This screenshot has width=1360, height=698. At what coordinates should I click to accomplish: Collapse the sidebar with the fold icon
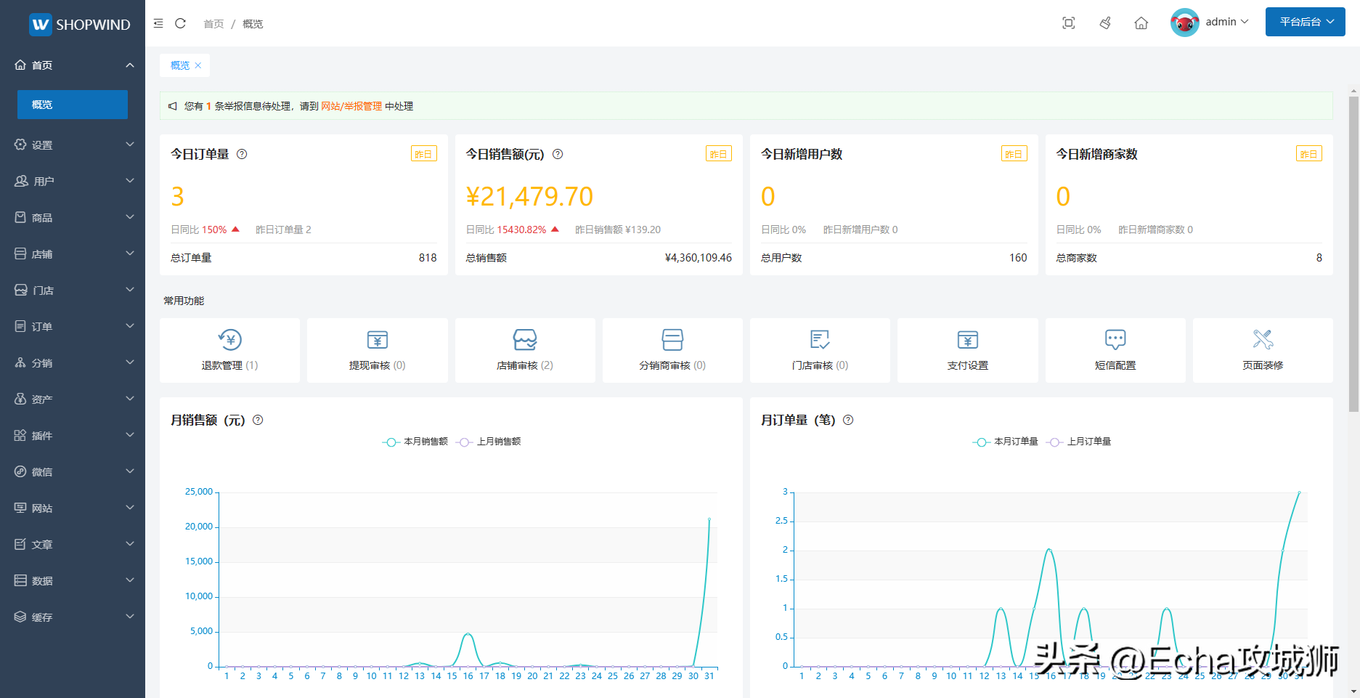tap(158, 23)
